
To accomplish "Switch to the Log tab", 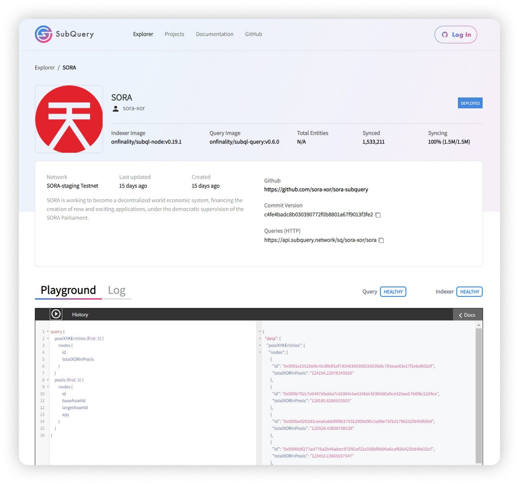I will [x=117, y=290].
